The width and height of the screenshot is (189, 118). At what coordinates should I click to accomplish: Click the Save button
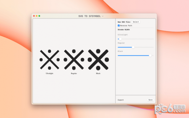point(151,100)
